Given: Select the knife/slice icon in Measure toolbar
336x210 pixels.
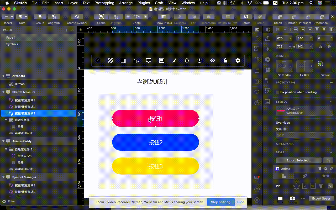Looking at the screenshot, I should pos(174,60).
